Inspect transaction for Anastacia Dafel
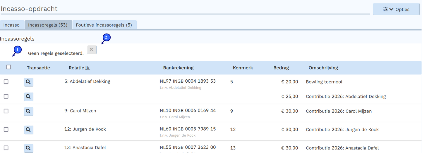422x153 pixels. [x=28, y=148]
